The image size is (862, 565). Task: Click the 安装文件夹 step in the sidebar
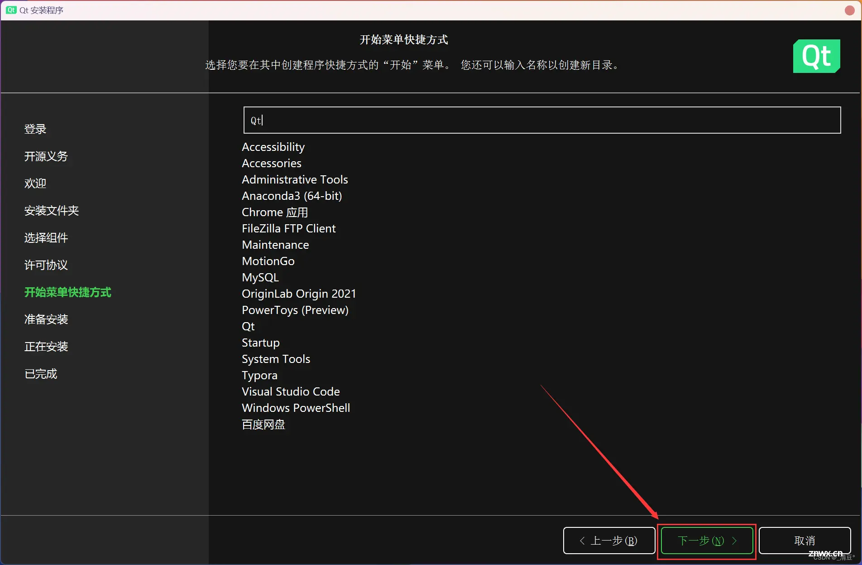click(x=52, y=211)
